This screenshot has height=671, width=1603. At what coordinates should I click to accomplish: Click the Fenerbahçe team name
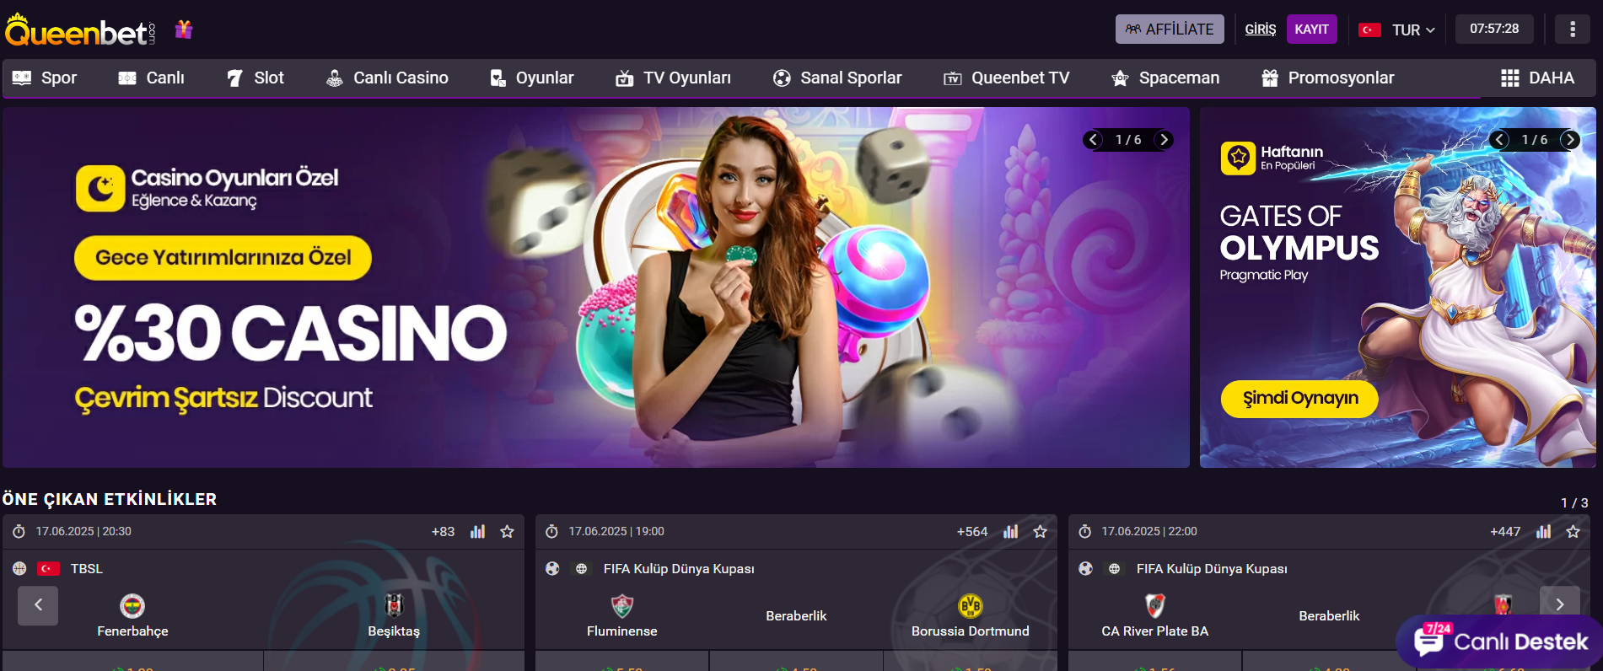132,631
